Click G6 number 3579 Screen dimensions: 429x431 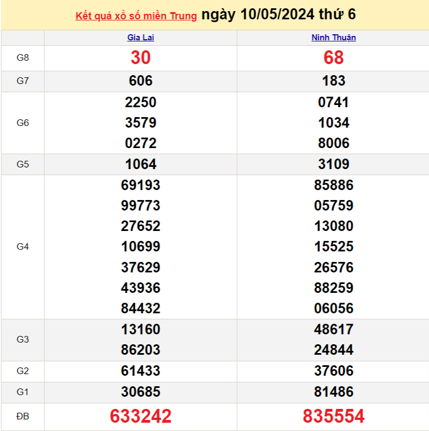141,123
